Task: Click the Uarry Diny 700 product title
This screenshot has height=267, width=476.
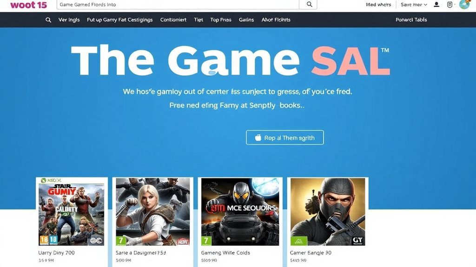Action: [x=56, y=253]
